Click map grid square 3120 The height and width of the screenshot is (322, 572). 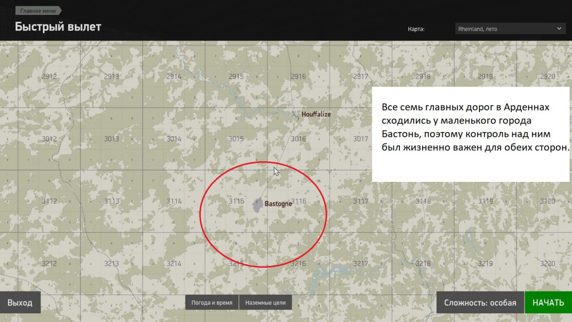[x=547, y=201]
